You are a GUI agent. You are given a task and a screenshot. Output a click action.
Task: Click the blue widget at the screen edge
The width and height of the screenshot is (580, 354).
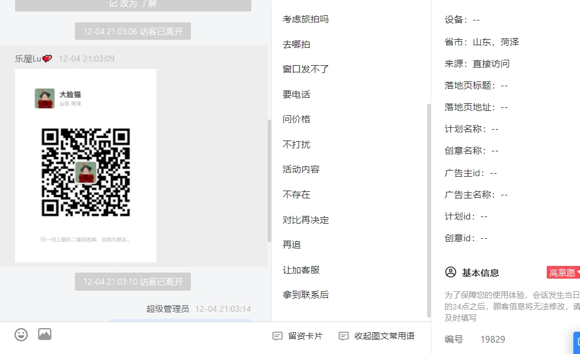pyautogui.click(x=576, y=343)
